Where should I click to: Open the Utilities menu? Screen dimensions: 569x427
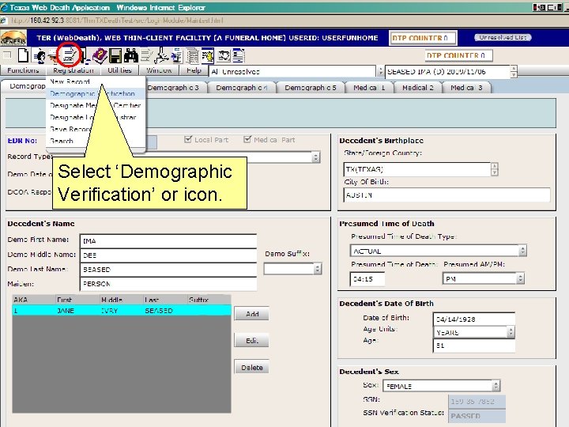click(x=119, y=70)
